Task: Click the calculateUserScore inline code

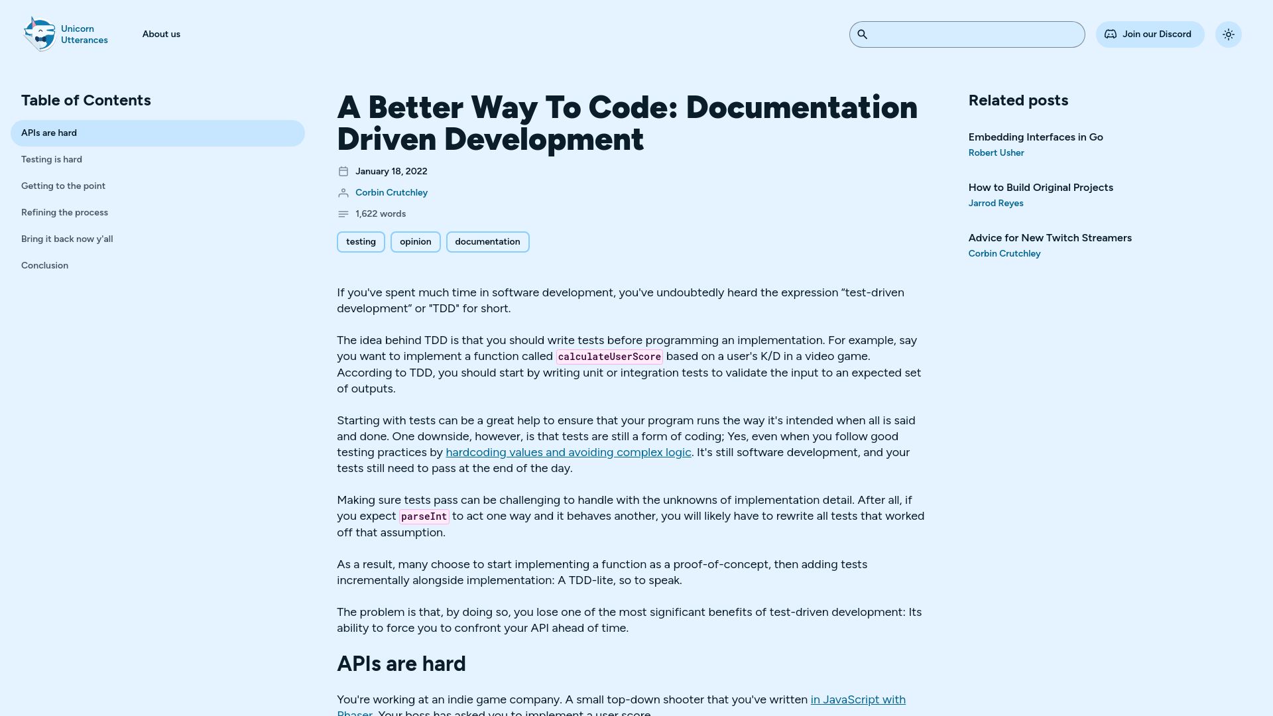Action: (609, 357)
